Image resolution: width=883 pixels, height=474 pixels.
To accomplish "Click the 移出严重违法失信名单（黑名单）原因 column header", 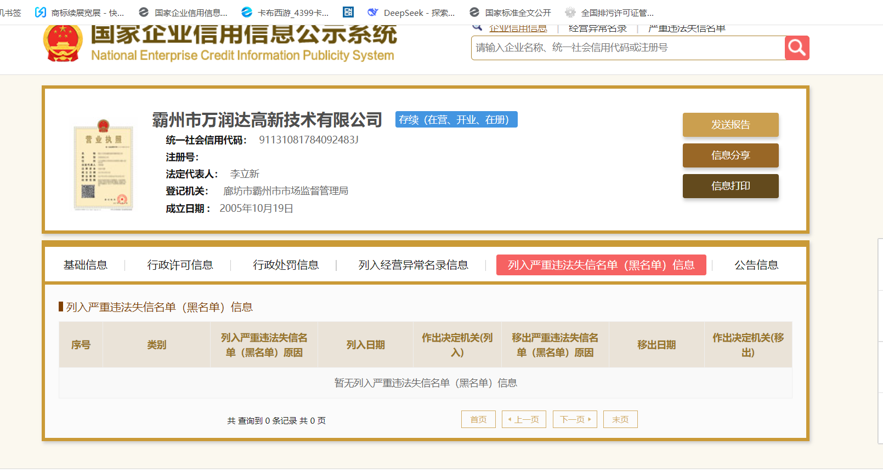I will [x=555, y=345].
